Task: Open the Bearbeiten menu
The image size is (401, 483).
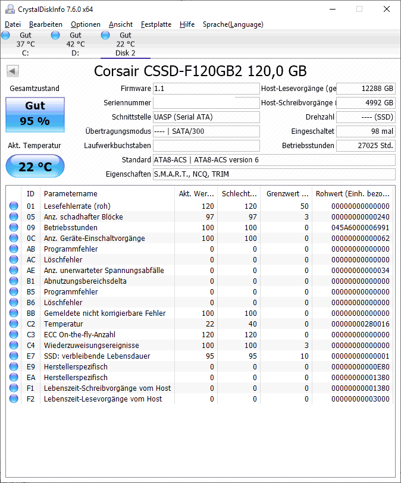Action: [46, 24]
